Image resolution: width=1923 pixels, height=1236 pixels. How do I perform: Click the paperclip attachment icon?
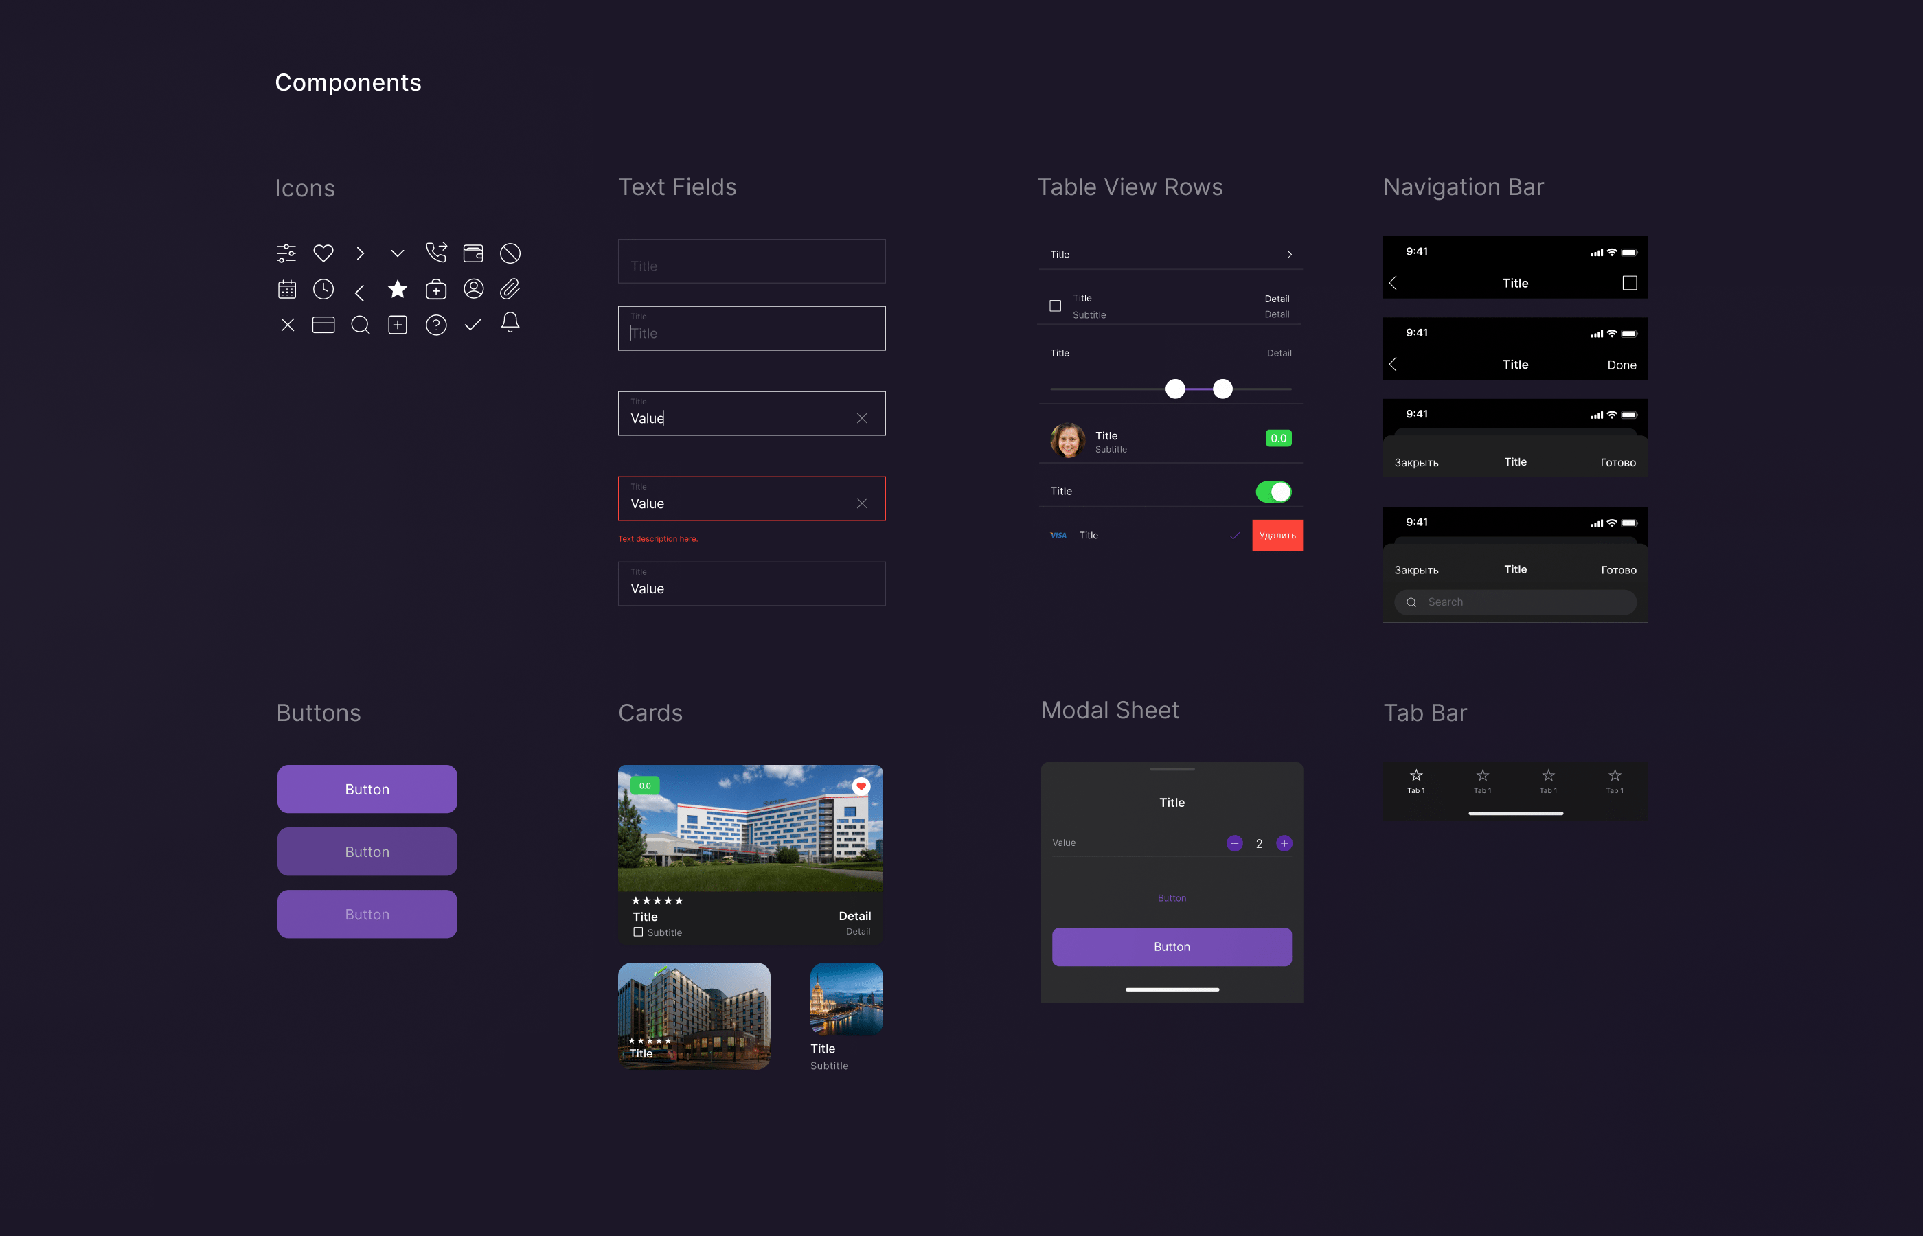(x=510, y=289)
